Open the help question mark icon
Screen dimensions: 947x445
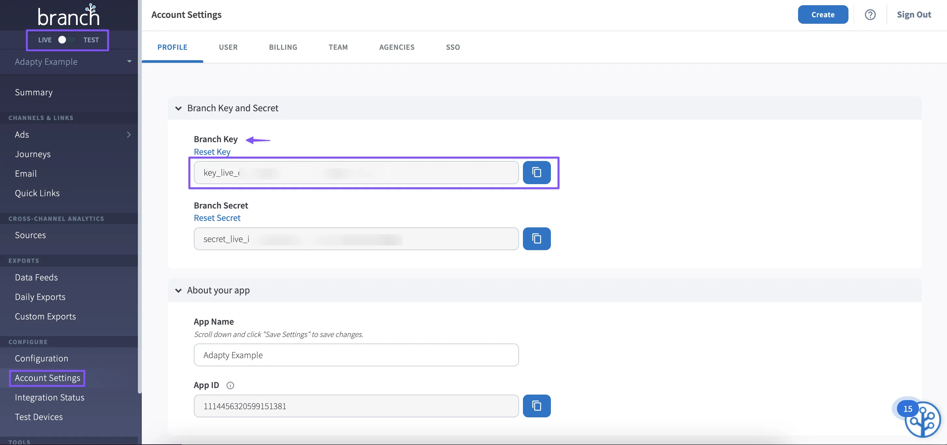[x=870, y=15]
